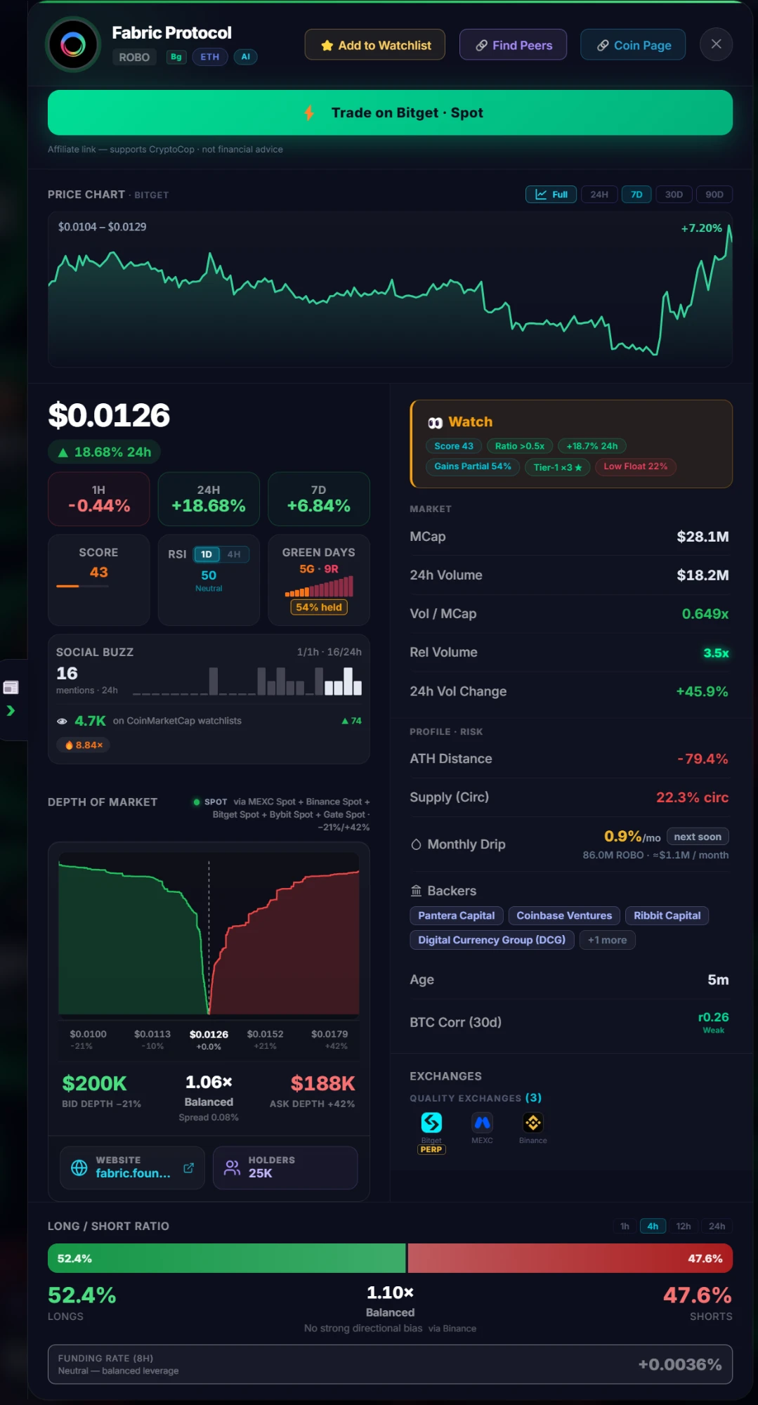
Task: Click the ROBO ticker tag
Action: 134,57
